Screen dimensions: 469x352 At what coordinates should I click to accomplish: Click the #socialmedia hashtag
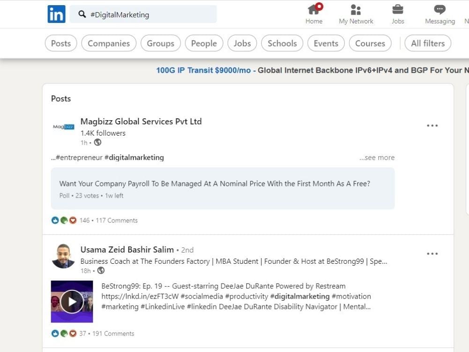click(202, 296)
